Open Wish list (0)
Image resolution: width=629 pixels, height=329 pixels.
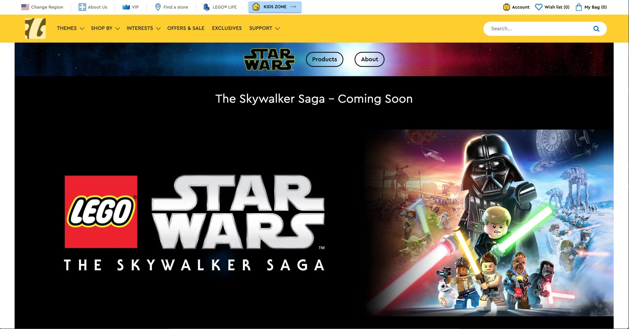click(x=557, y=7)
